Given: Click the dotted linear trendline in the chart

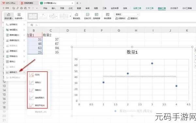Looking at the screenshot, I should 140,76.
